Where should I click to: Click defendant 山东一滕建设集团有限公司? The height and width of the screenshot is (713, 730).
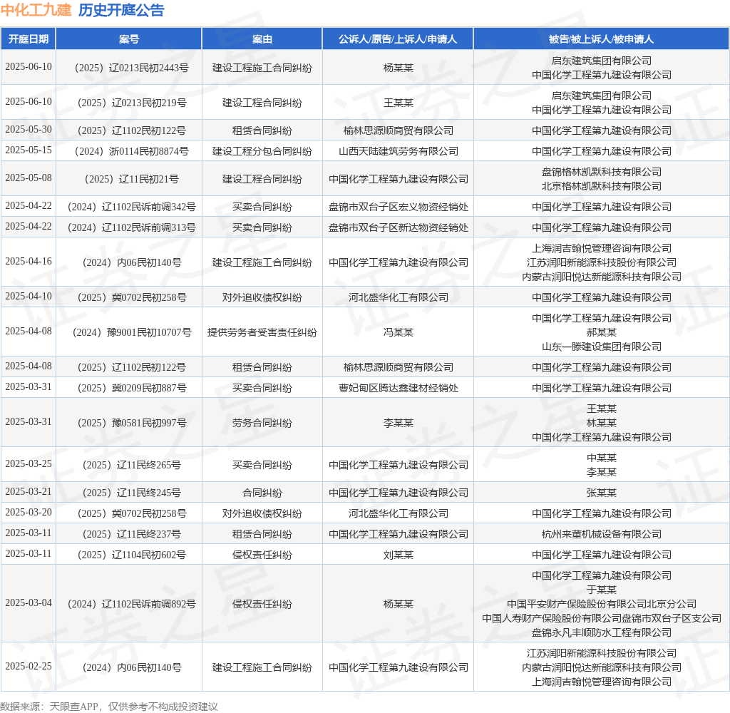602,347
